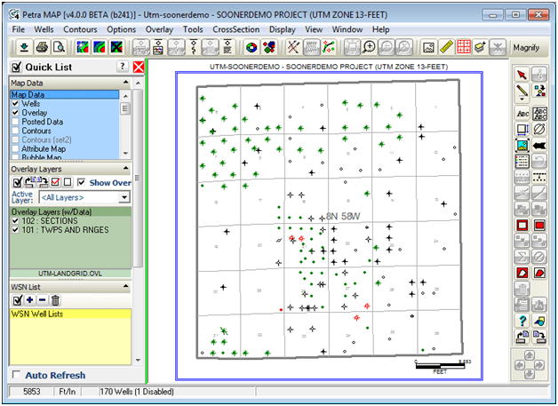Collapse the WSN List section
The height and width of the screenshot is (406, 558).
point(126,286)
